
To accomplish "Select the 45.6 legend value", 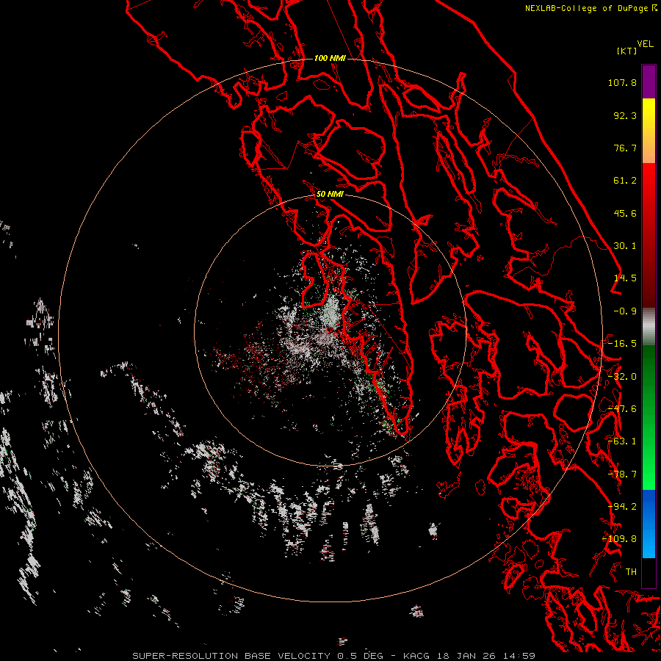I will click(625, 213).
